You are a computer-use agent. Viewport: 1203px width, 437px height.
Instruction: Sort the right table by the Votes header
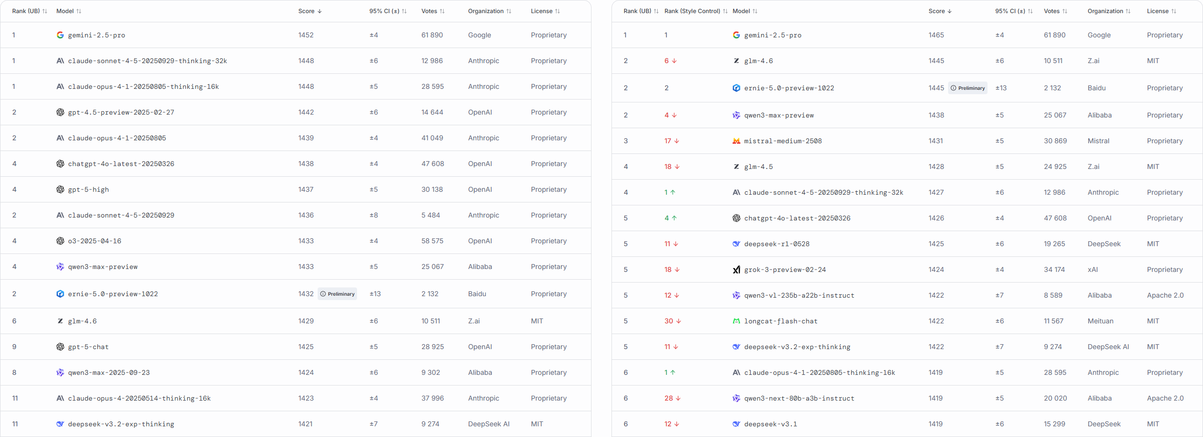[x=1055, y=11]
